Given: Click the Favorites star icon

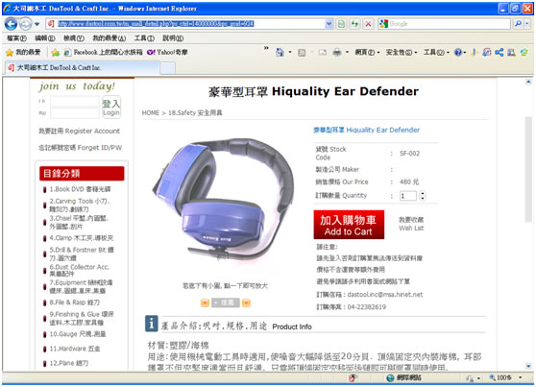Looking at the screenshot, I should coord(10,52).
